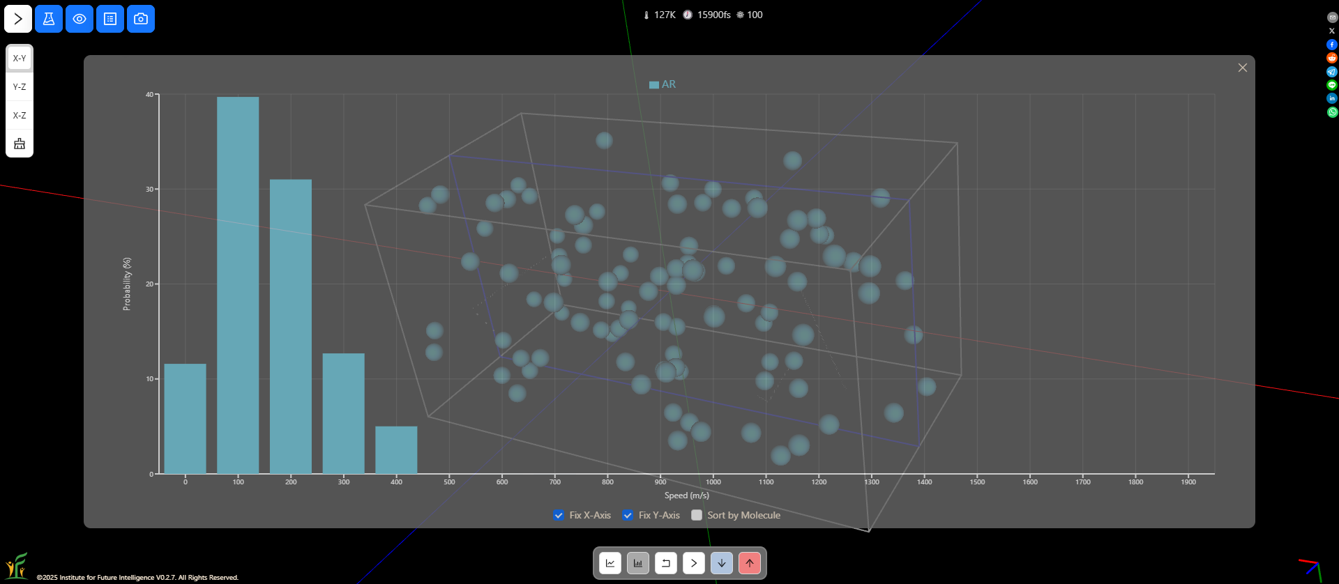Open the line chart button
1339x584 pixels.
click(x=610, y=563)
